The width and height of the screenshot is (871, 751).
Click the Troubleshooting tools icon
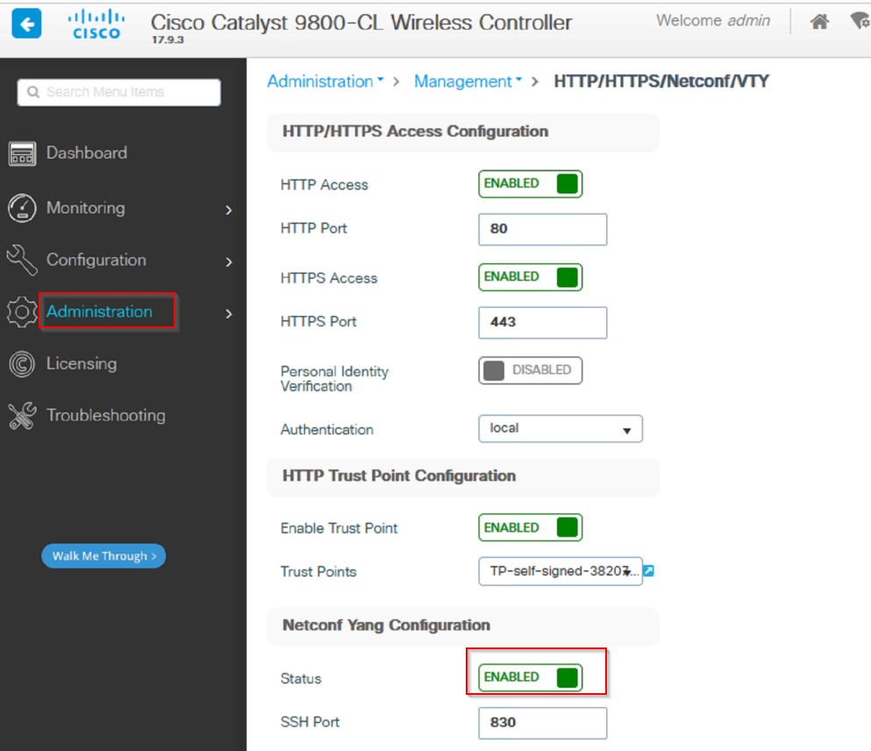[22, 416]
